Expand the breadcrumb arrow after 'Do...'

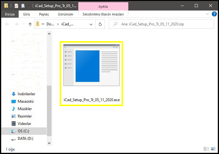(58, 24)
